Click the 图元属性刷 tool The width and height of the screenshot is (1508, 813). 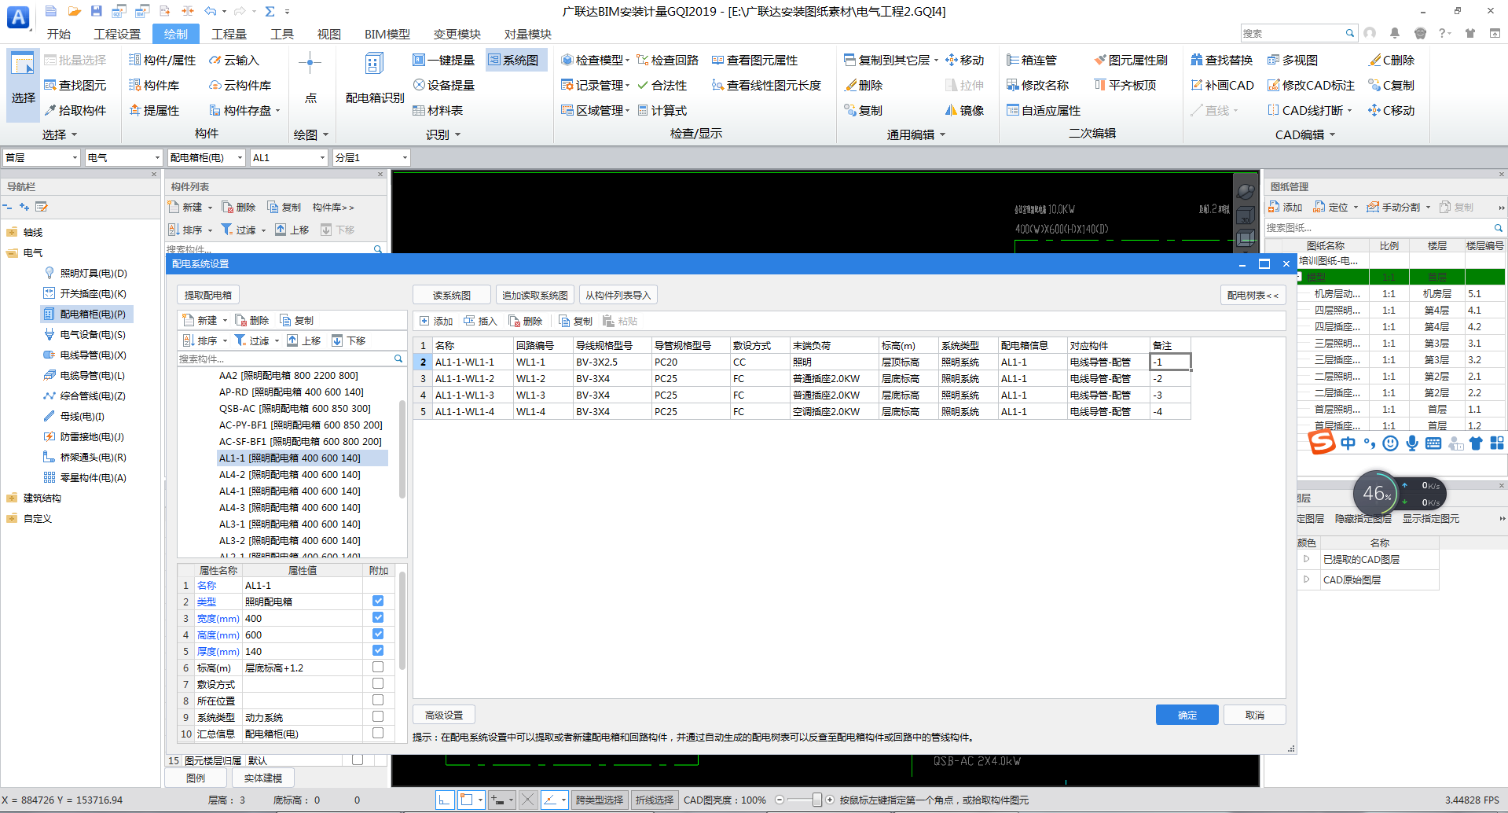click(1130, 60)
